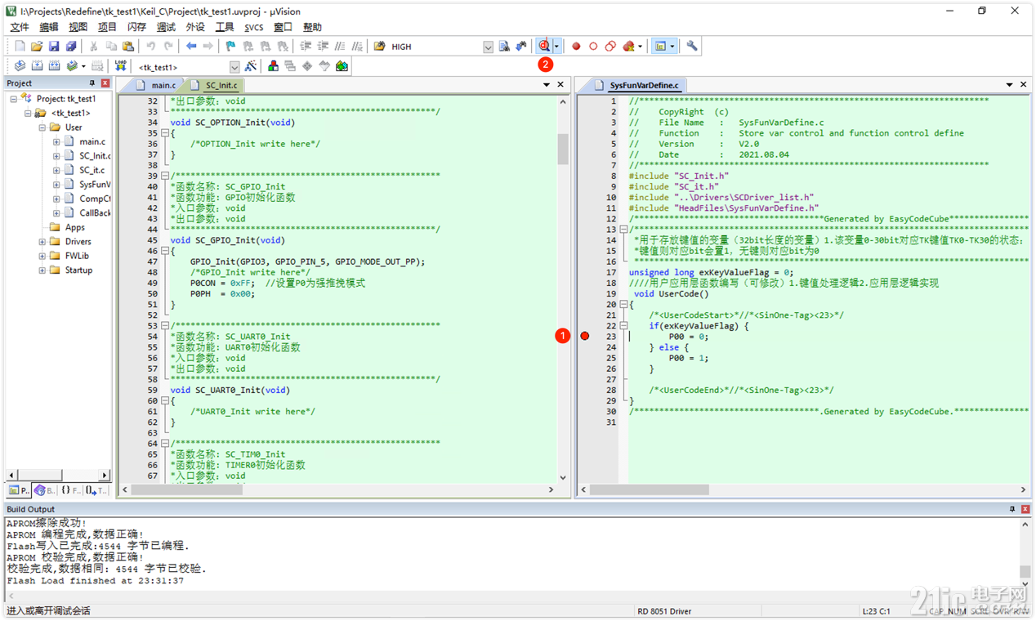1036x621 pixels.
Task: Open the 视图 menu
Action: [x=78, y=27]
